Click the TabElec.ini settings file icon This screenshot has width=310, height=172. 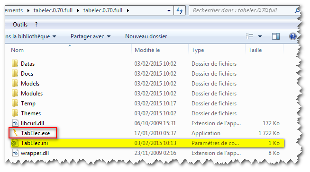[15, 143]
